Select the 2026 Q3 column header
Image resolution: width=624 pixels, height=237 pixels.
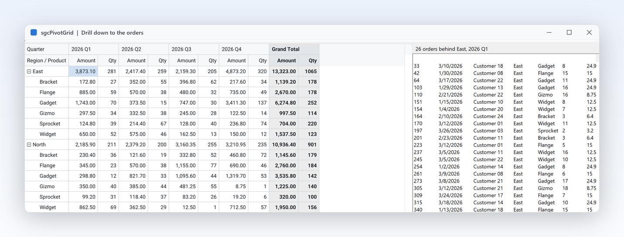pos(194,49)
